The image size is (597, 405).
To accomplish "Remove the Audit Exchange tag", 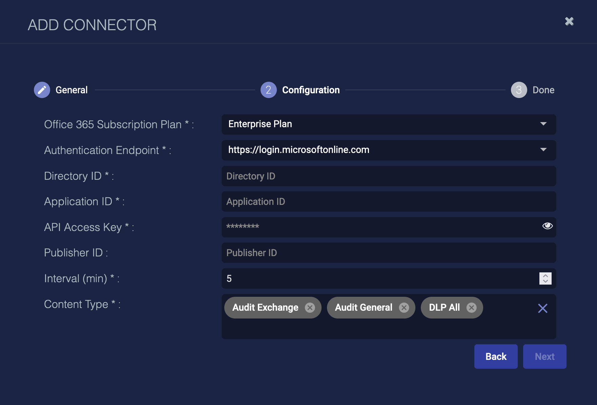I will pos(310,308).
